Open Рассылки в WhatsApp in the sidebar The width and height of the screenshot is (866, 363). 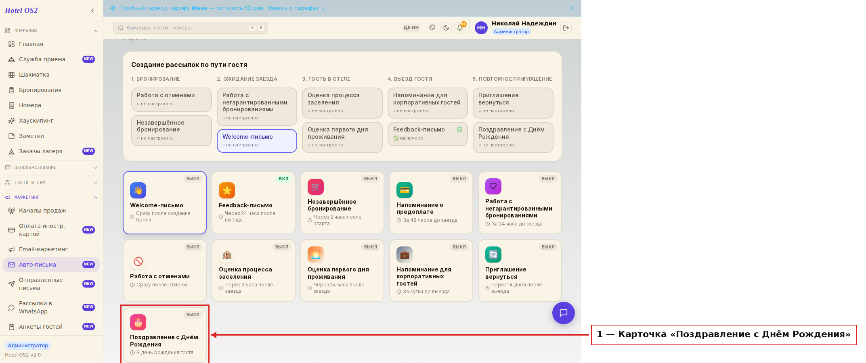coord(51,307)
